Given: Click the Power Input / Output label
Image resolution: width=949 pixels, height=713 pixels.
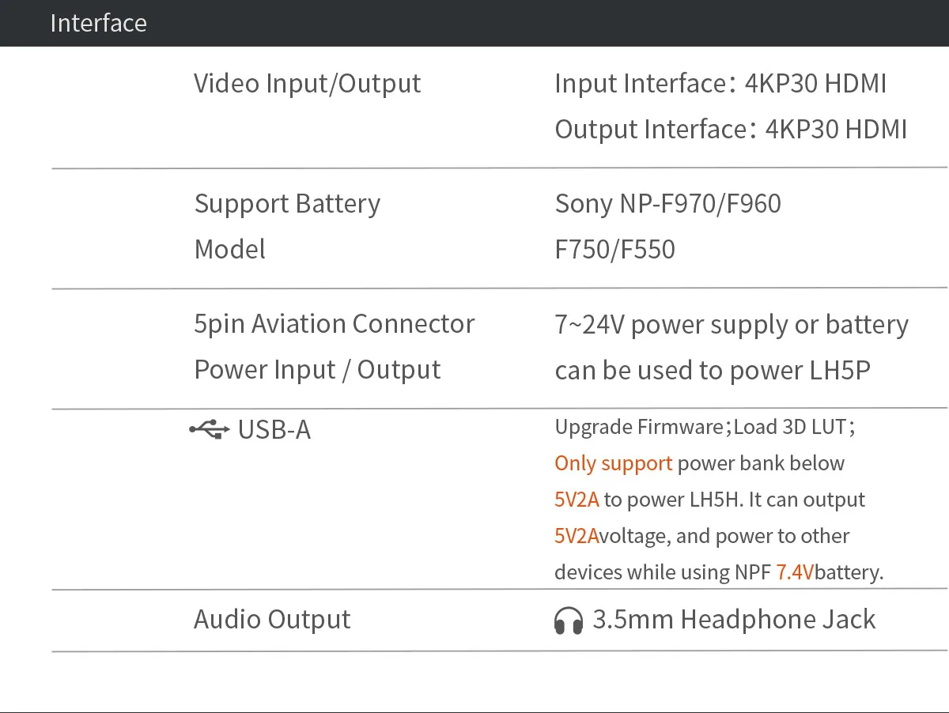Looking at the screenshot, I should click(x=316, y=370).
